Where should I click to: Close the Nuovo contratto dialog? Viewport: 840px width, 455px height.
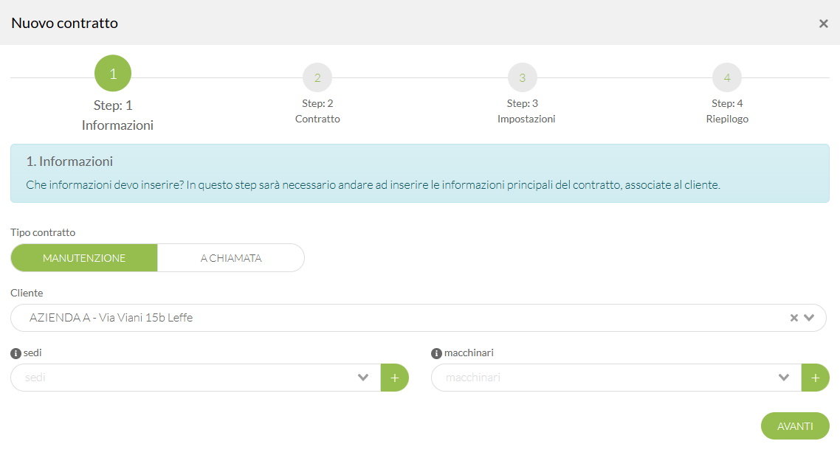[824, 24]
